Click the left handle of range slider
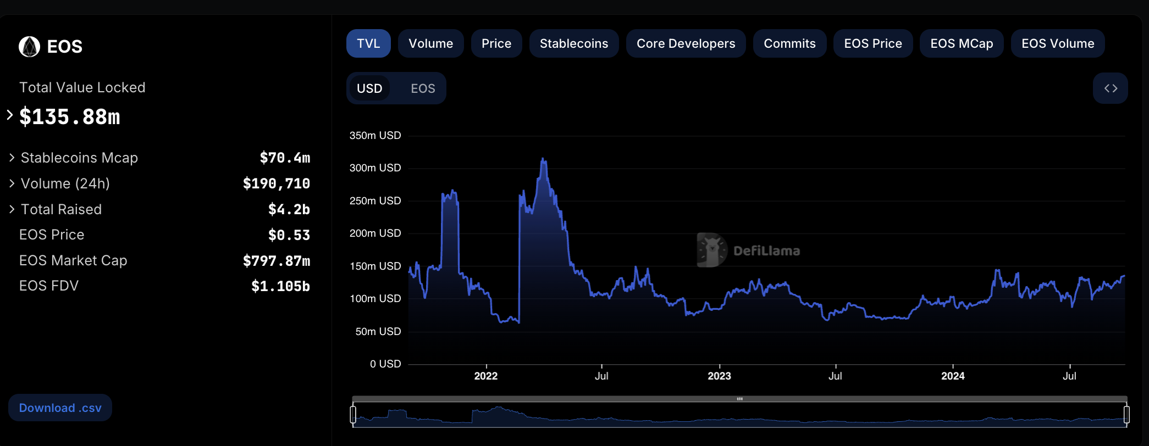 pos(353,414)
